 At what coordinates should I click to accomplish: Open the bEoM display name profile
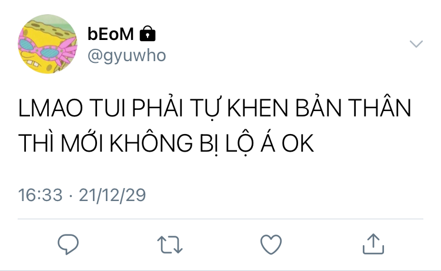tap(111, 34)
